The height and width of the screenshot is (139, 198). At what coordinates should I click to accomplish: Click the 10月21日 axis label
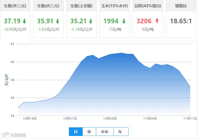pyautogui.click(x=70, y=118)
